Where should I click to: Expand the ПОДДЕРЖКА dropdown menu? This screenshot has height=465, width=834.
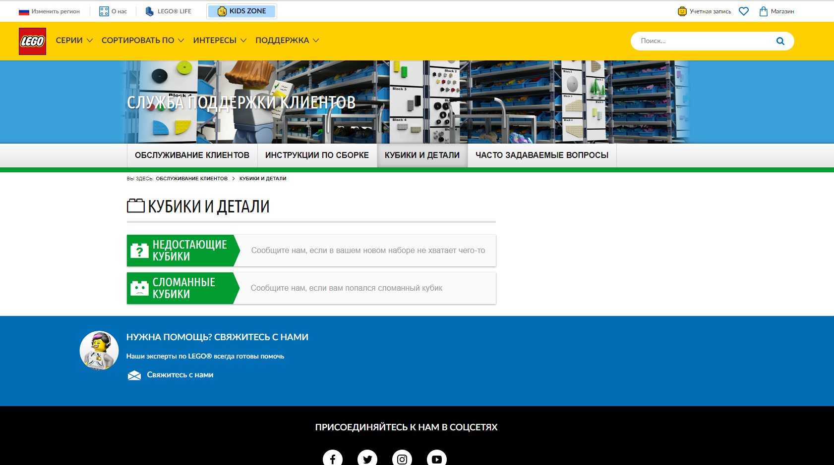287,41
